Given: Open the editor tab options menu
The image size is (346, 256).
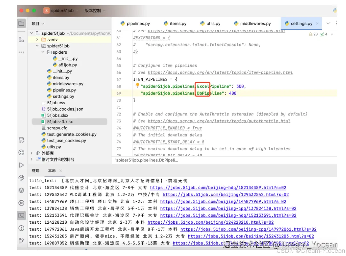Looking at the screenshot, I should (x=336, y=23).
